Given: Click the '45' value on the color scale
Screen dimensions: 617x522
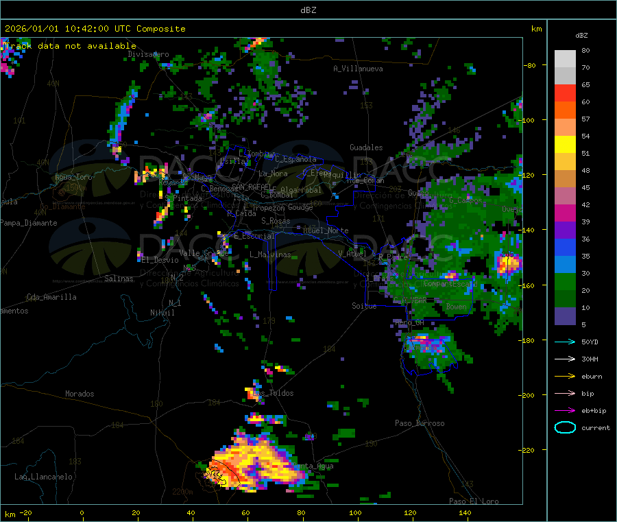Looking at the screenshot, I should tap(585, 187).
